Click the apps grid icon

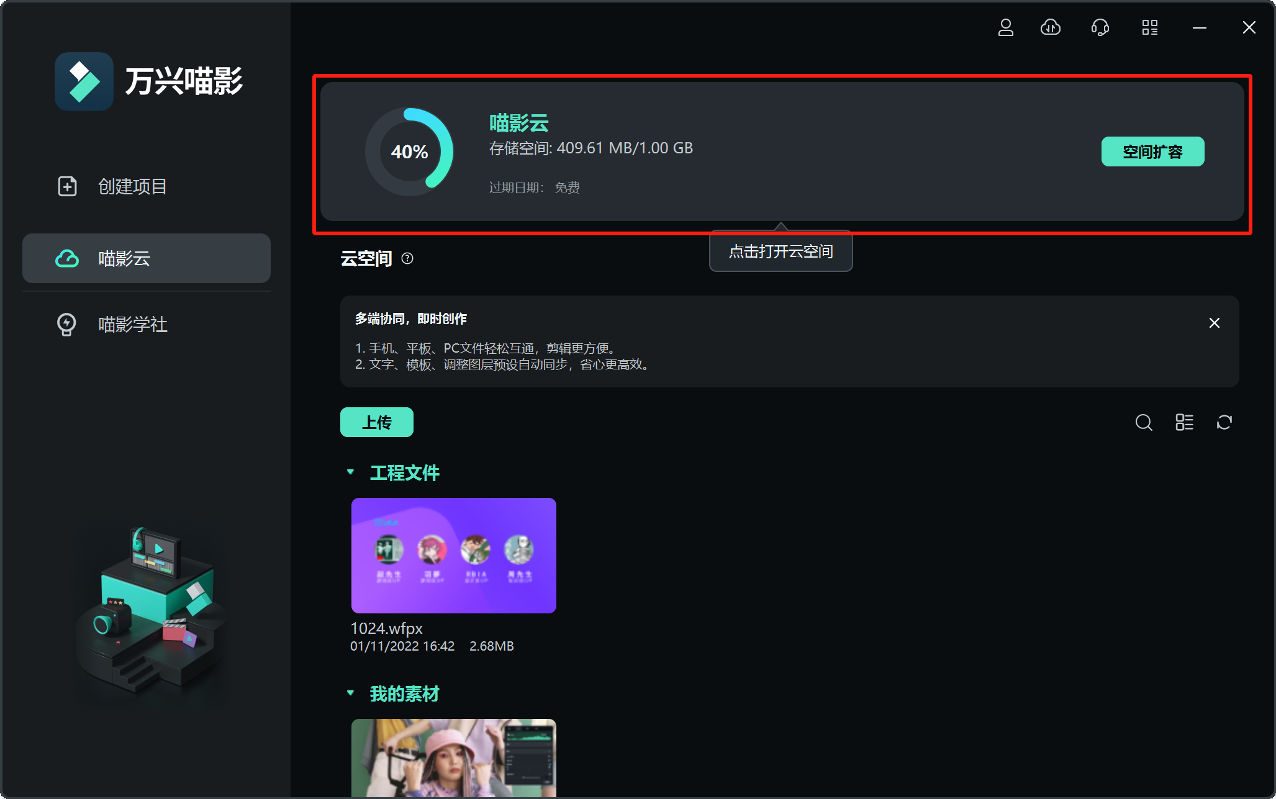[1149, 27]
